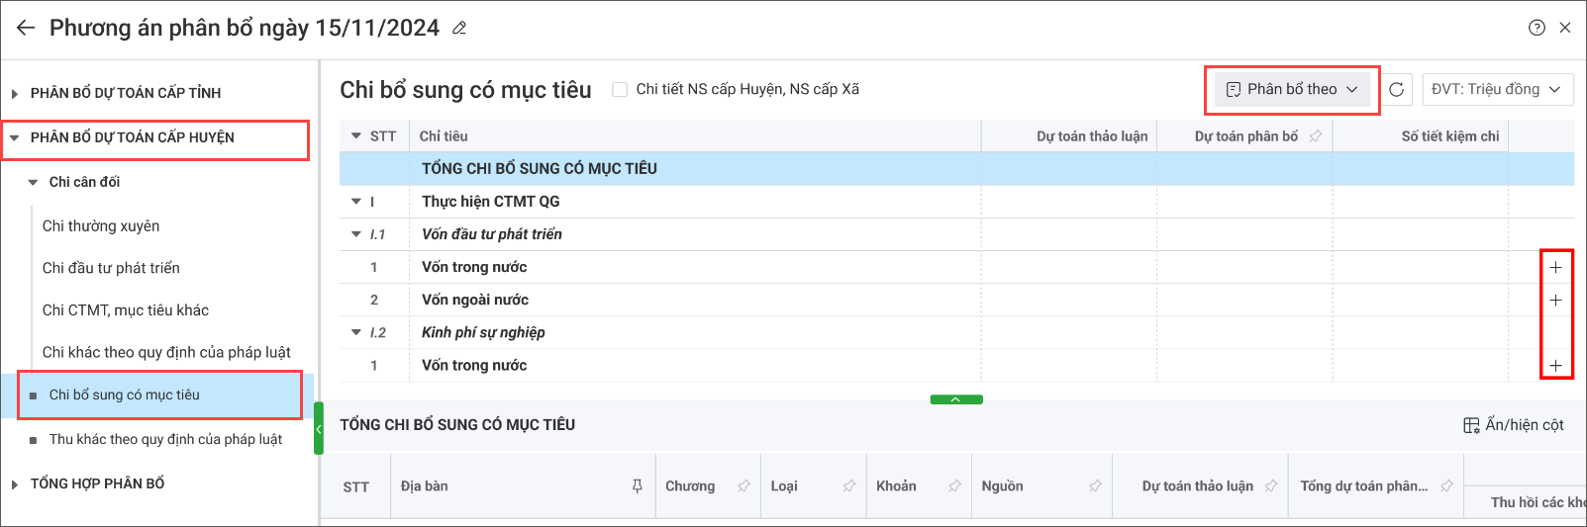Viewport: 1587px width, 527px height.
Task: Collapse the sidebar using green side handle
Action: click(x=319, y=428)
